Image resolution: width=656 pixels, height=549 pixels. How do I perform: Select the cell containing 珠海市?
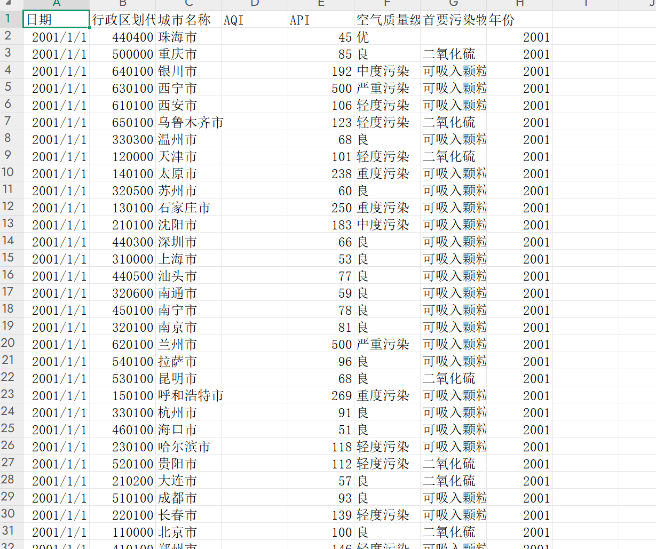pos(188,37)
